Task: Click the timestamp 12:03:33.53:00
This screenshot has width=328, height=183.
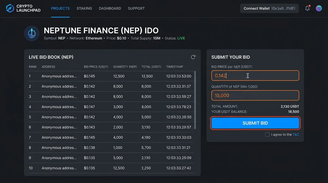Action: 179,76
